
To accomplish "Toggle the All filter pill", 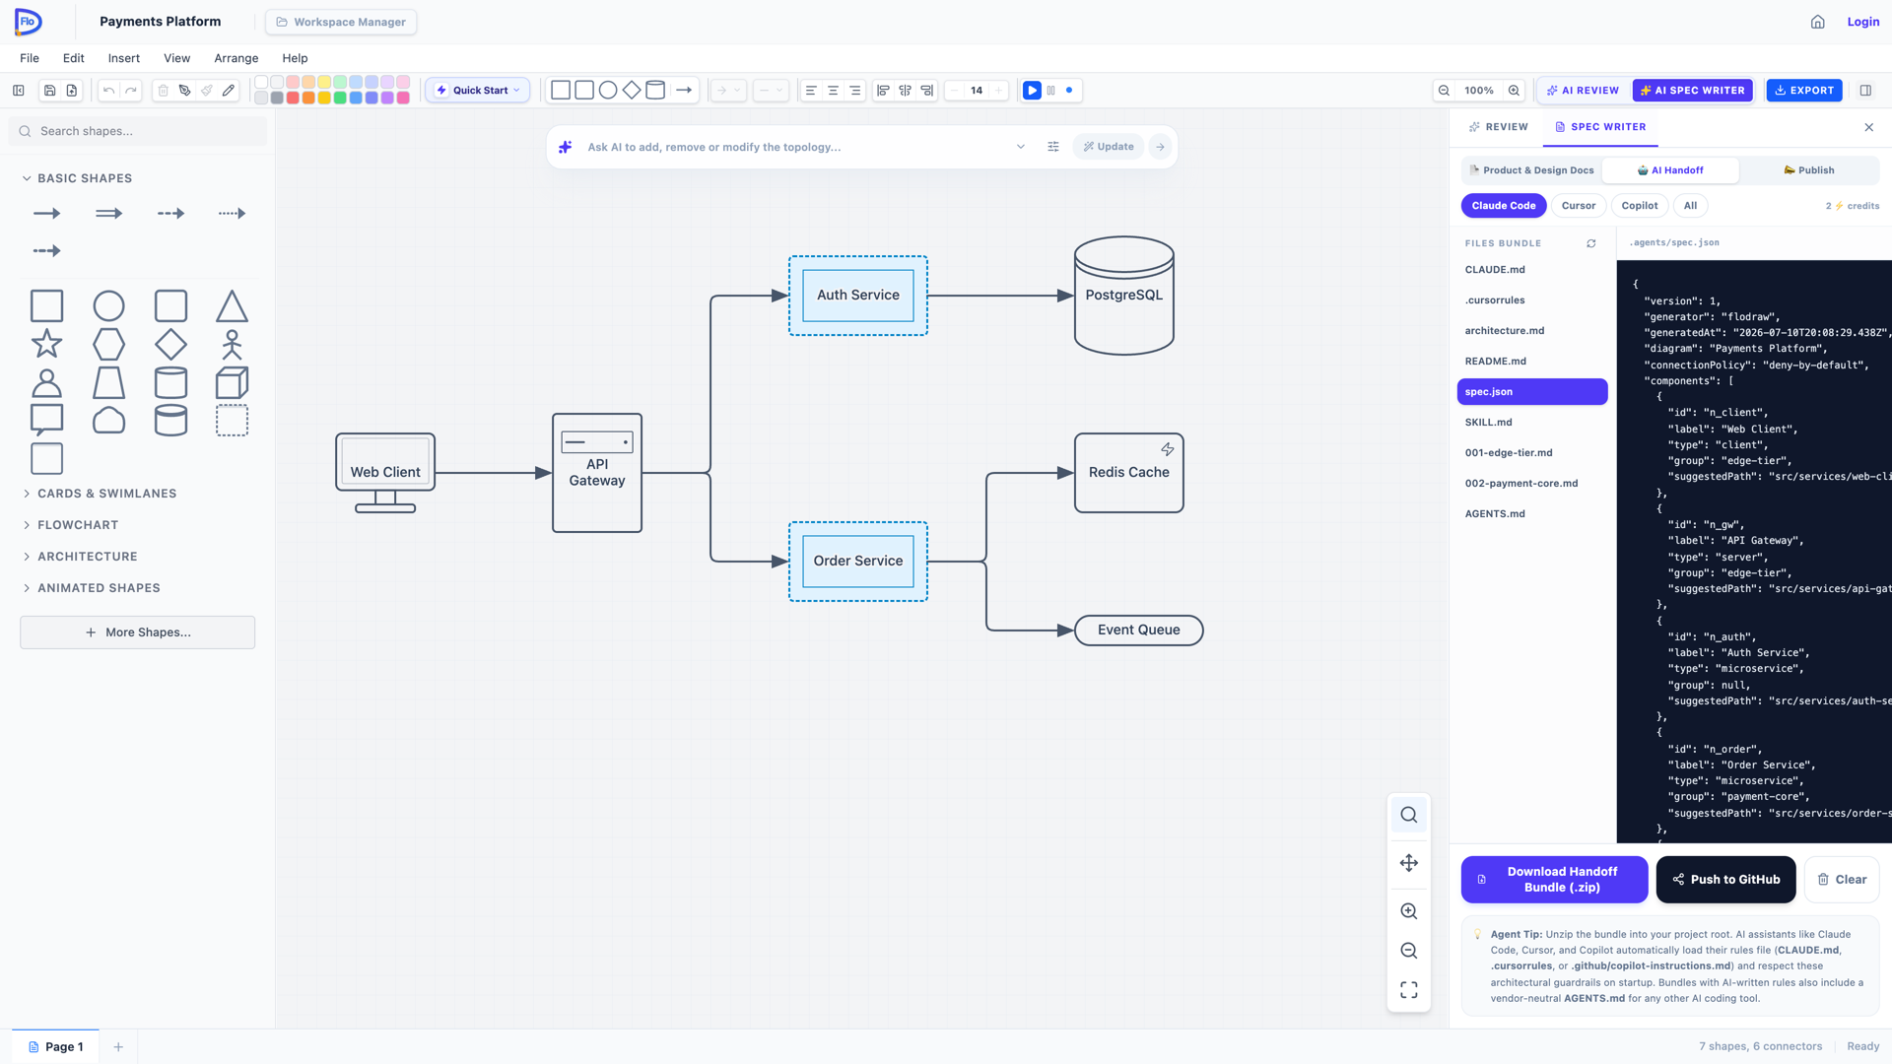I will coord(1690,206).
